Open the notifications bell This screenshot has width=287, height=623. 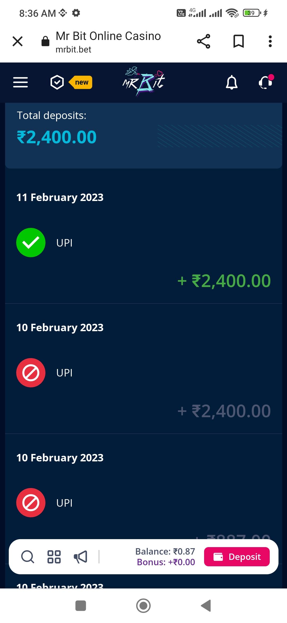coord(231,82)
